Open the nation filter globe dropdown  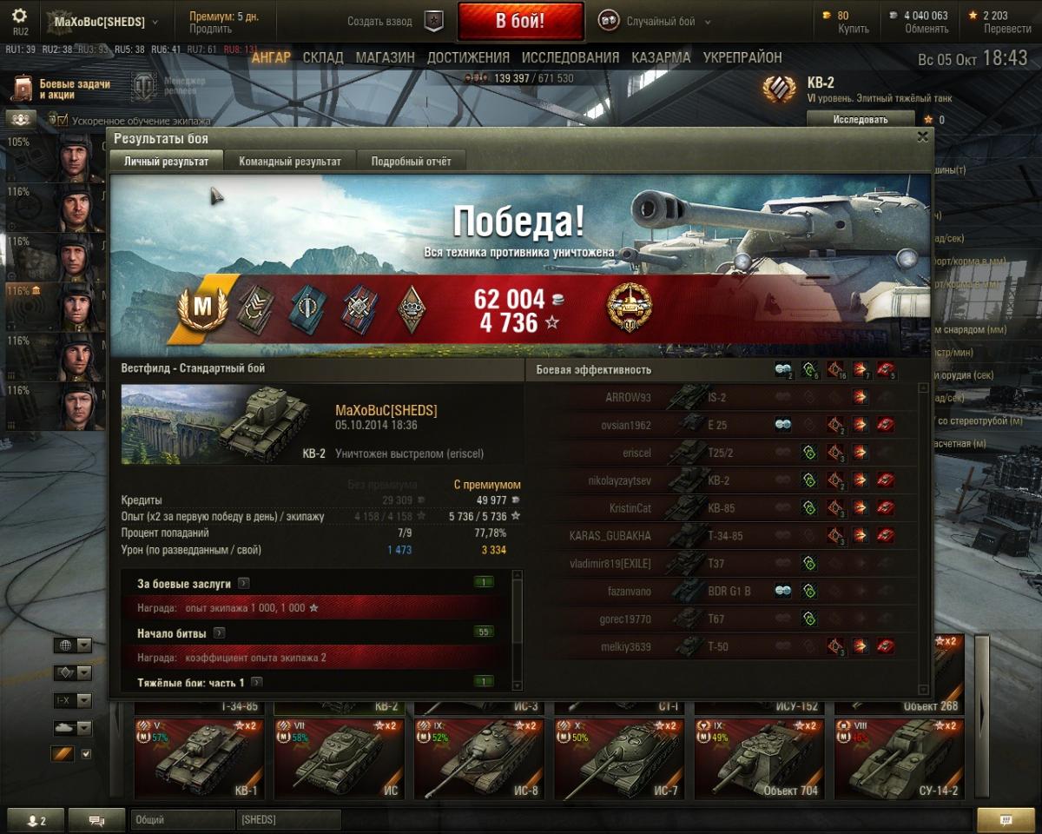pos(73,645)
